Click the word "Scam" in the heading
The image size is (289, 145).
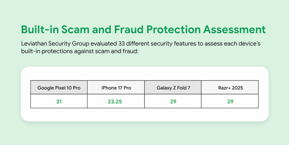point(75,30)
